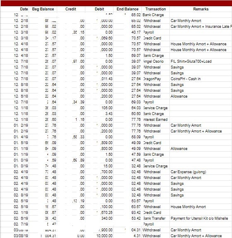This screenshot has height=238, width=232.
Task: Click the 'Angel Osorio' transaction cell
Action: point(155,61)
